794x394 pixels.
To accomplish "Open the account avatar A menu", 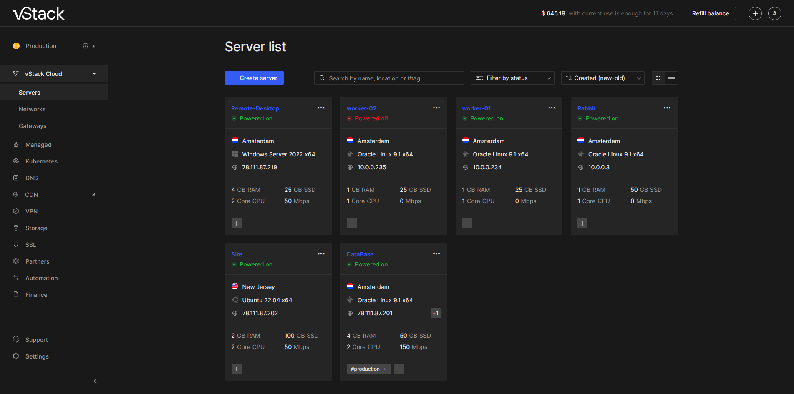I will 775,13.
